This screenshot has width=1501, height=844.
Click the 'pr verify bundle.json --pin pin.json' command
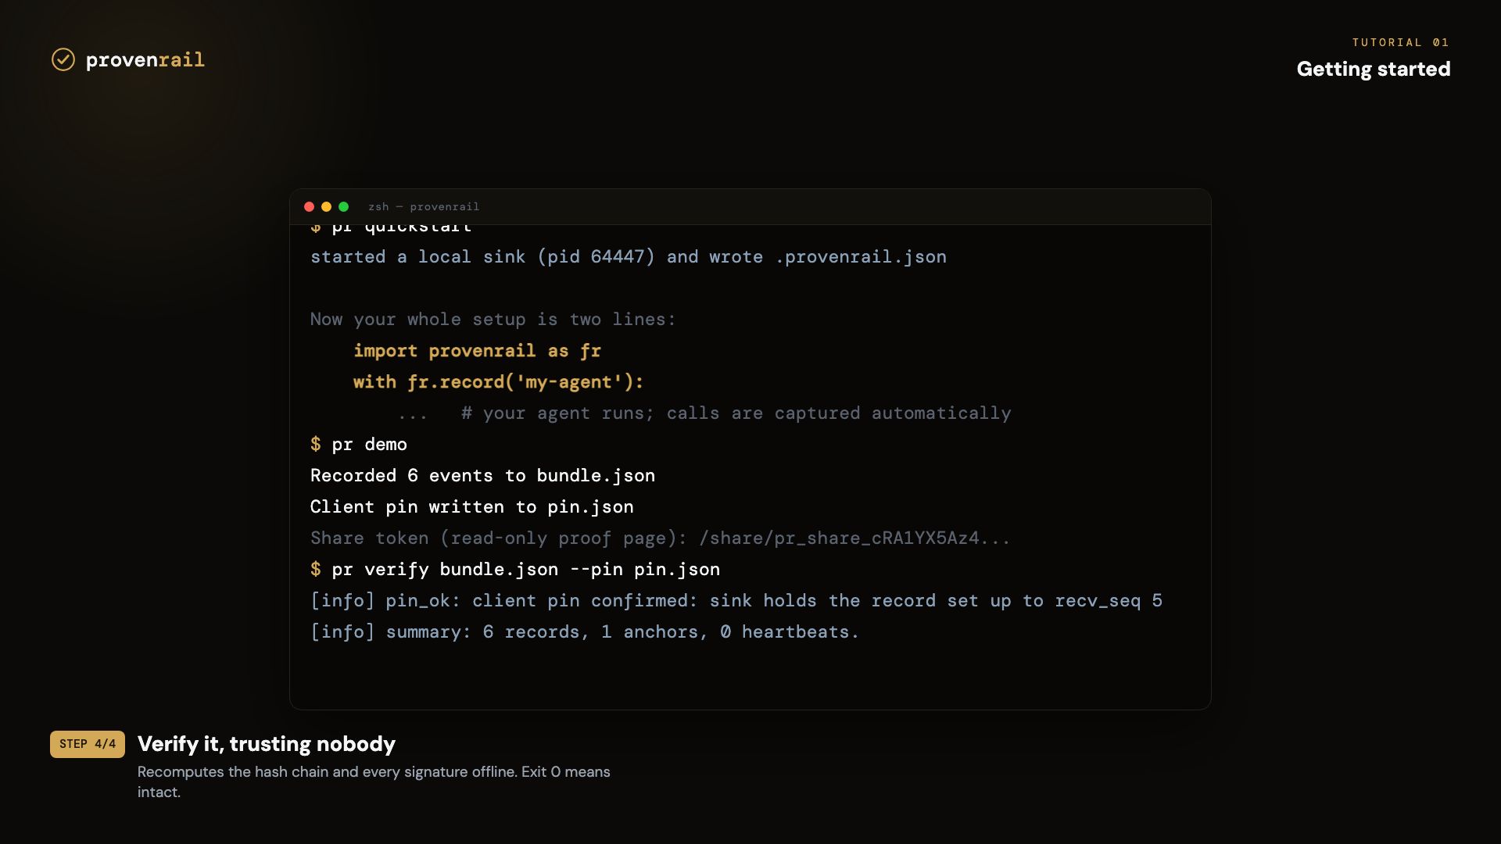click(x=515, y=570)
